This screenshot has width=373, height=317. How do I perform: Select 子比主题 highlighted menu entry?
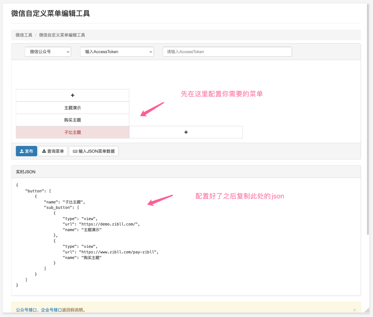(x=72, y=132)
